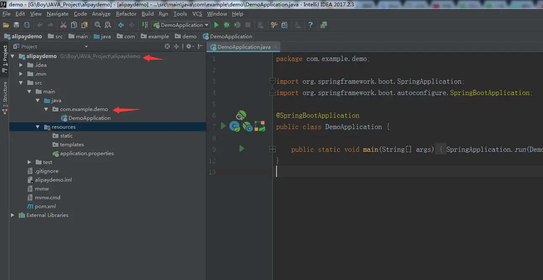Click the Find magnifier icon
This screenshot has width=543, height=280.
coord(98,25)
